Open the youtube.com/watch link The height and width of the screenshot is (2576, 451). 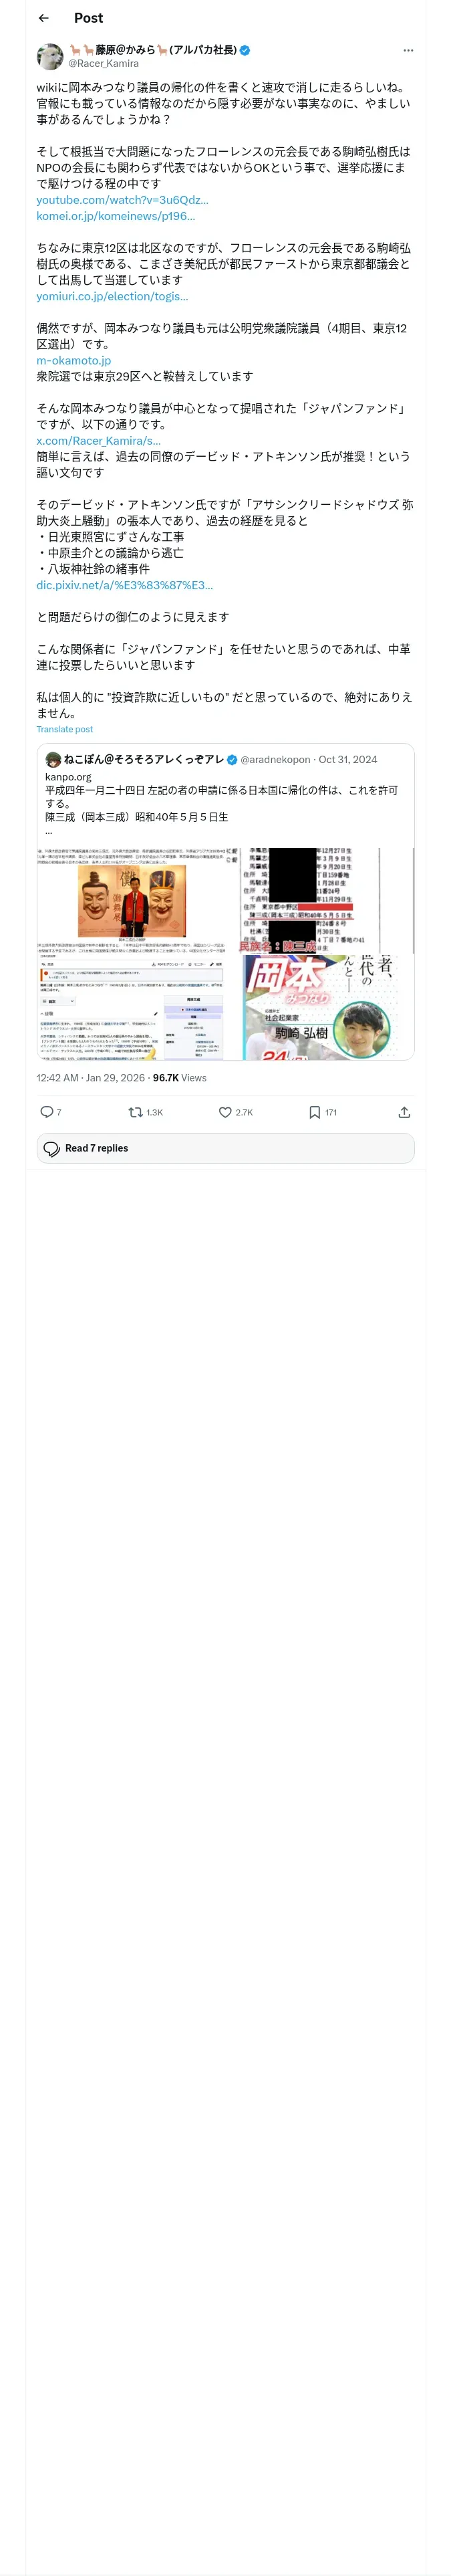click(x=122, y=200)
